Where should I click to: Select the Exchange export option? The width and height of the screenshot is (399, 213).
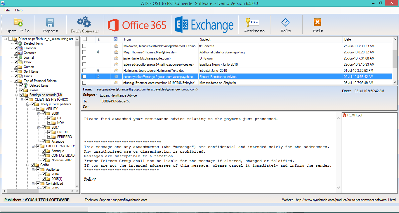pyautogui.click(x=204, y=25)
